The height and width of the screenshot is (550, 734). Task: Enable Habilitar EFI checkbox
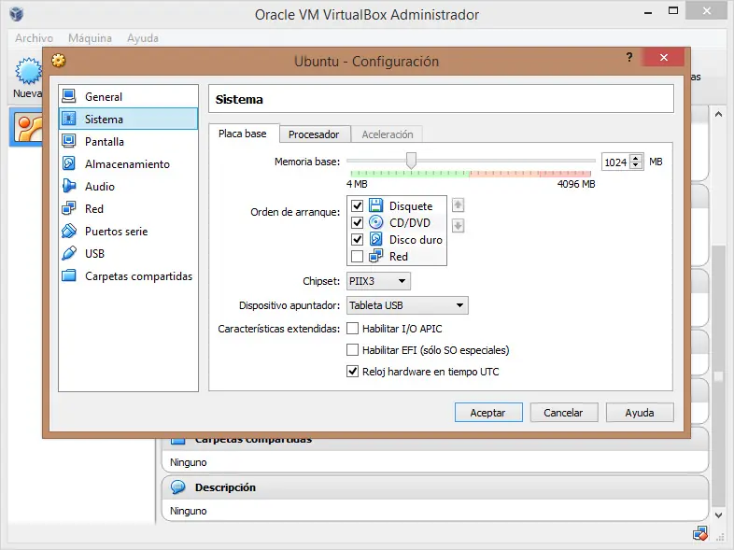click(352, 349)
